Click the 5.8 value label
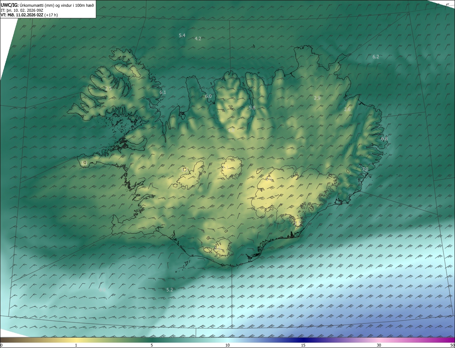This screenshot has height=348, width=455. pyautogui.click(x=252, y=107)
